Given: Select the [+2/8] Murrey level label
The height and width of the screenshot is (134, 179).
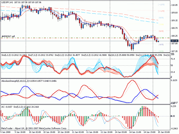Looking at the screenshot, I should pos(161,5).
